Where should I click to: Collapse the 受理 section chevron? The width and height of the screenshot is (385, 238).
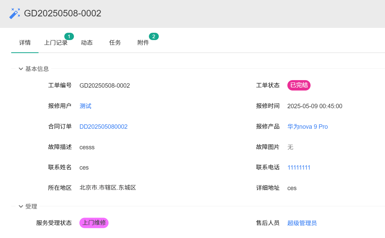[21, 207]
